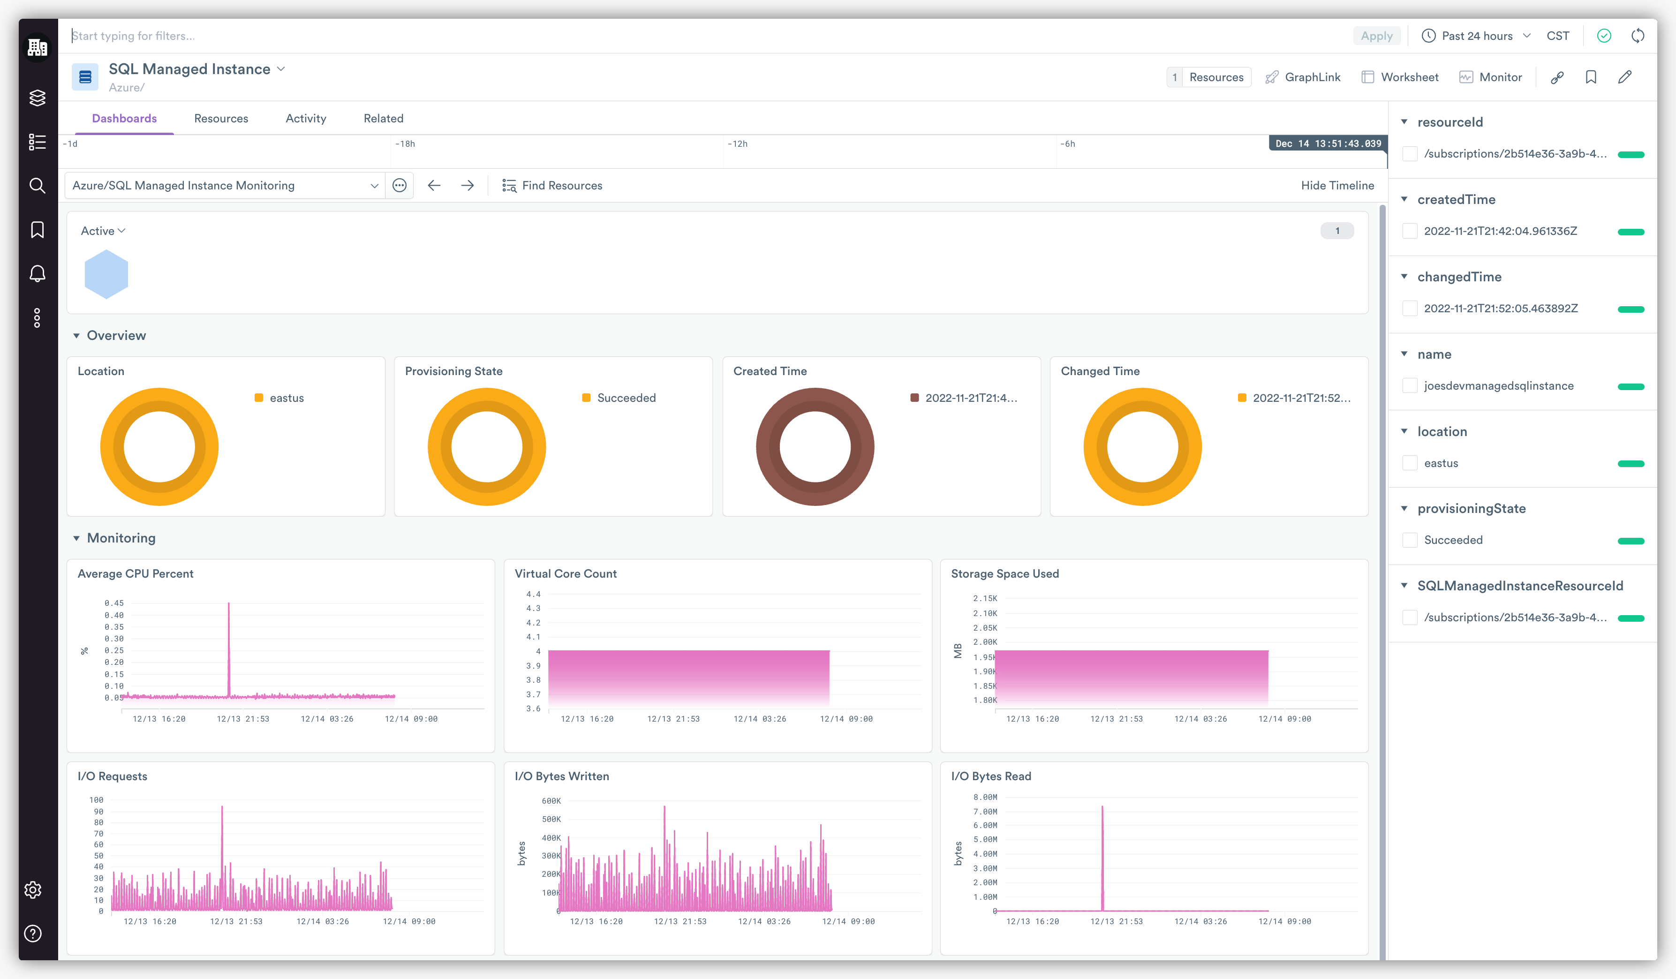Switch to the Dashboards tab
This screenshot has height=979, width=1676.
(x=124, y=118)
